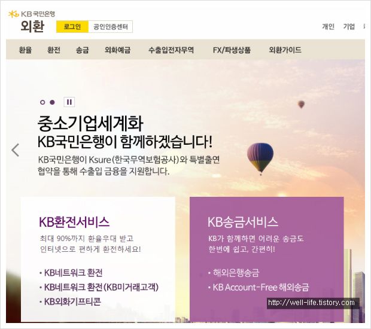
Task: Open the 송금 menu
Action: pos(82,50)
